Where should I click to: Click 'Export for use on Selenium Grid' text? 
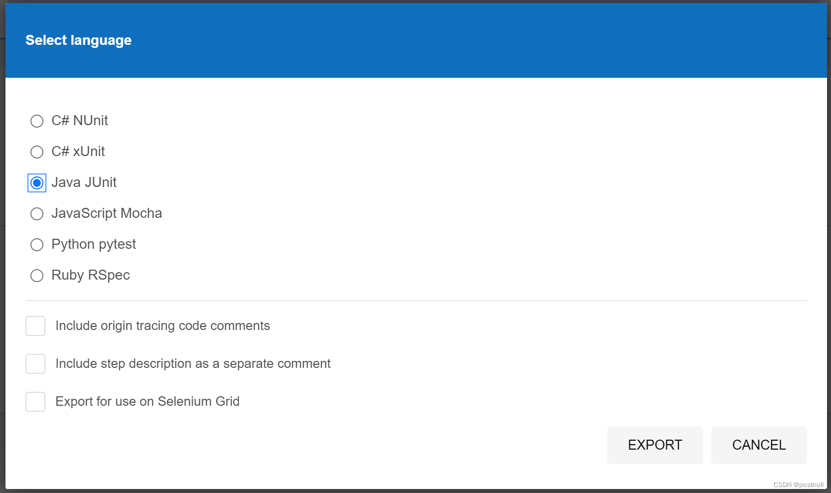point(148,402)
